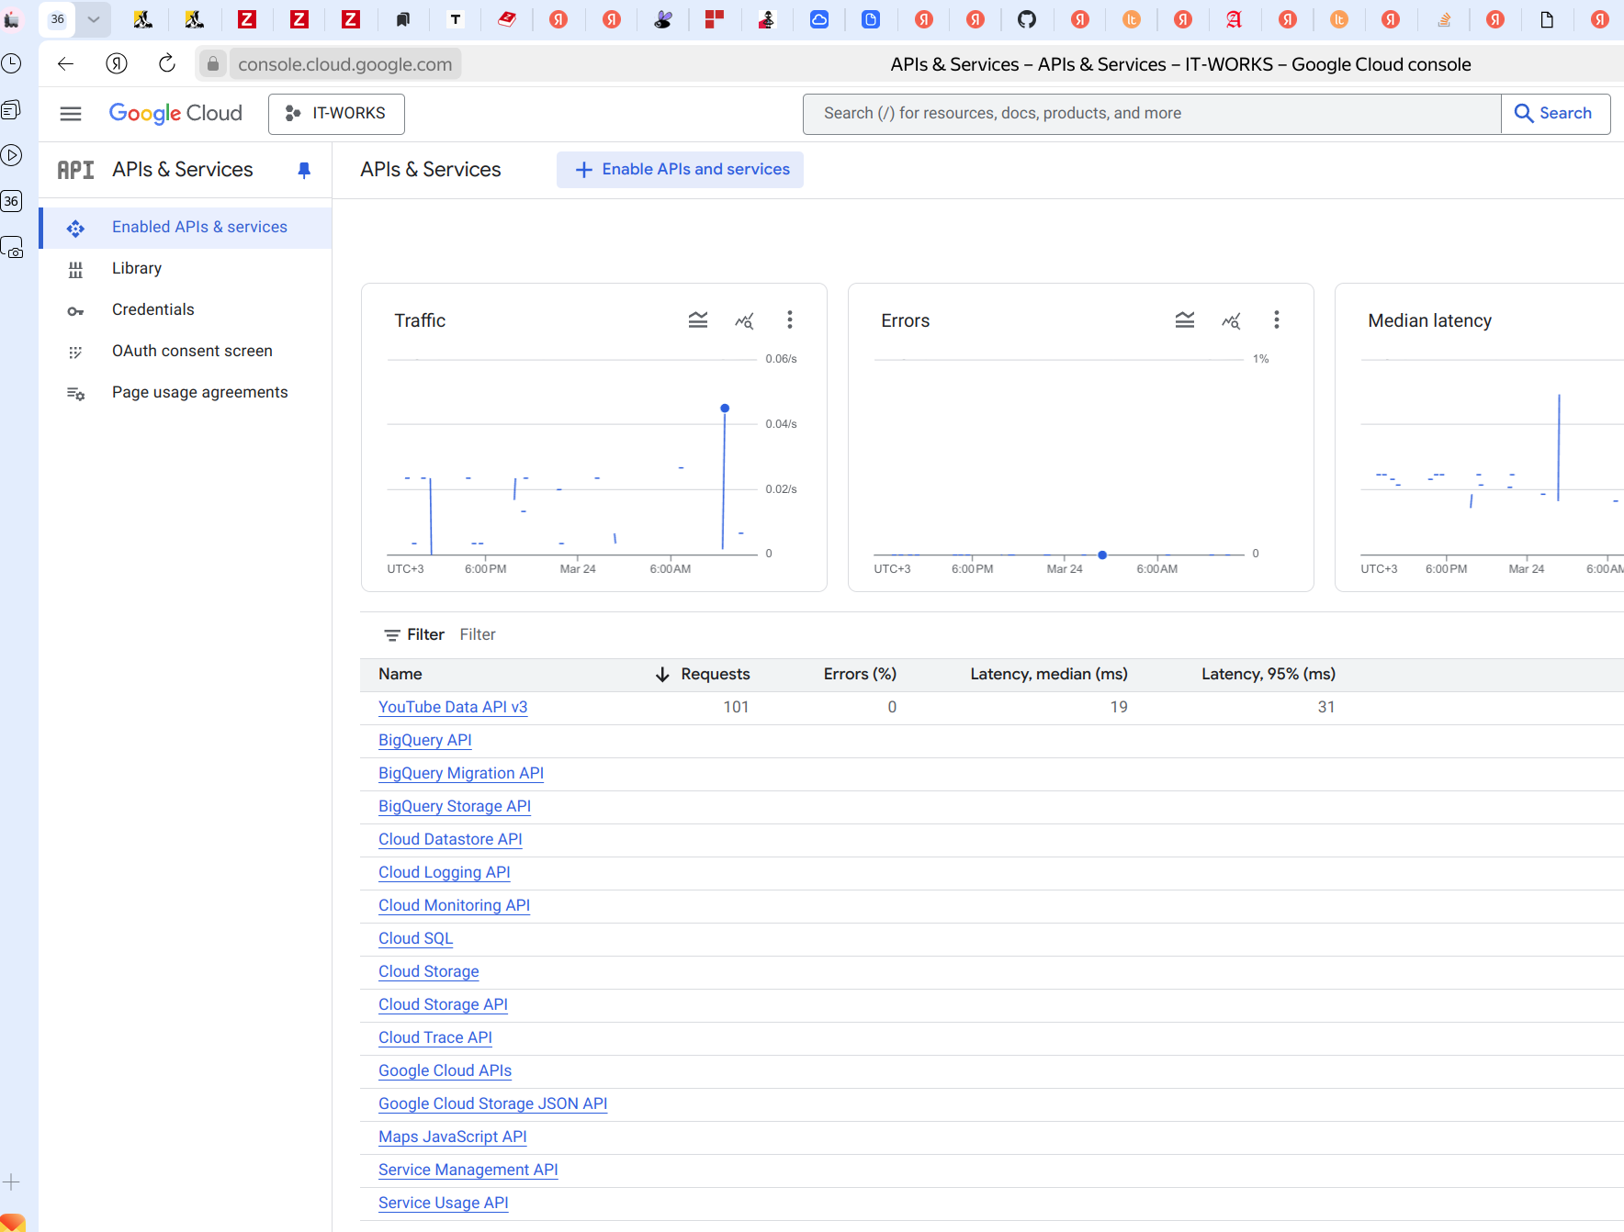Switch to the blank document icon tab
This screenshot has width=1624, height=1232.
pyautogui.click(x=1547, y=19)
